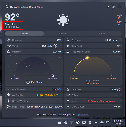The height and width of the screenshot is (127, 126).
Task: Collapse the sun path panel
Action: point(119,58)
